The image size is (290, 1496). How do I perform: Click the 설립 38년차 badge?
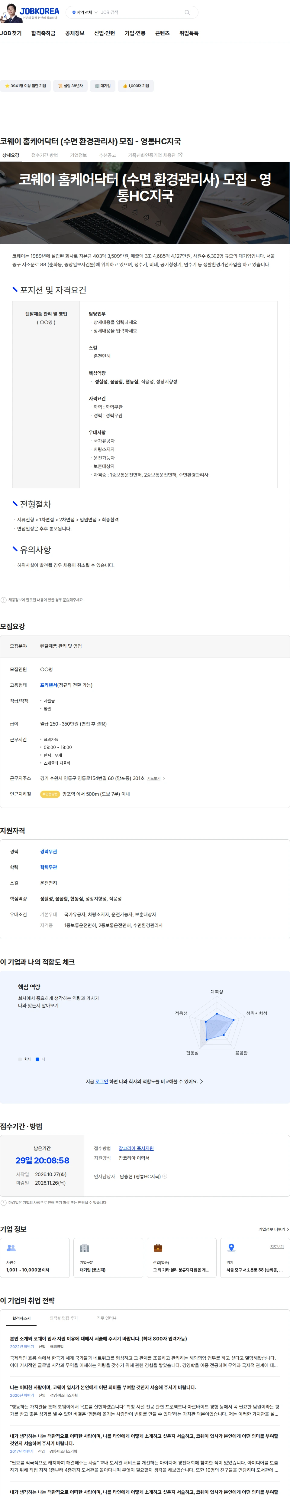70,86
